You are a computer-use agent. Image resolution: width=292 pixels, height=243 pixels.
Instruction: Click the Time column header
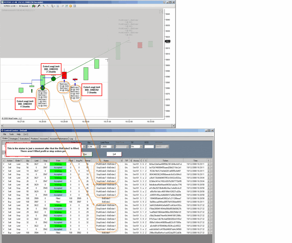pyautogui.click(x=195, y=161)
